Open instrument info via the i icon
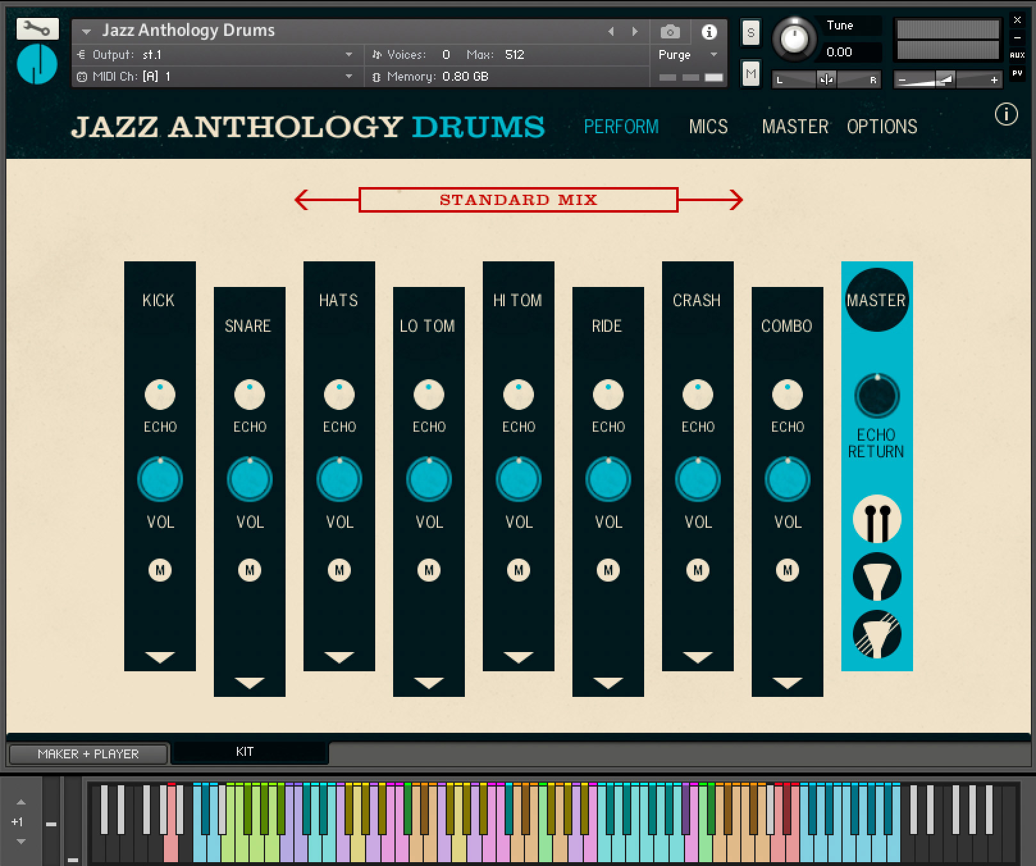1036x866 pixels. [708, 31]
